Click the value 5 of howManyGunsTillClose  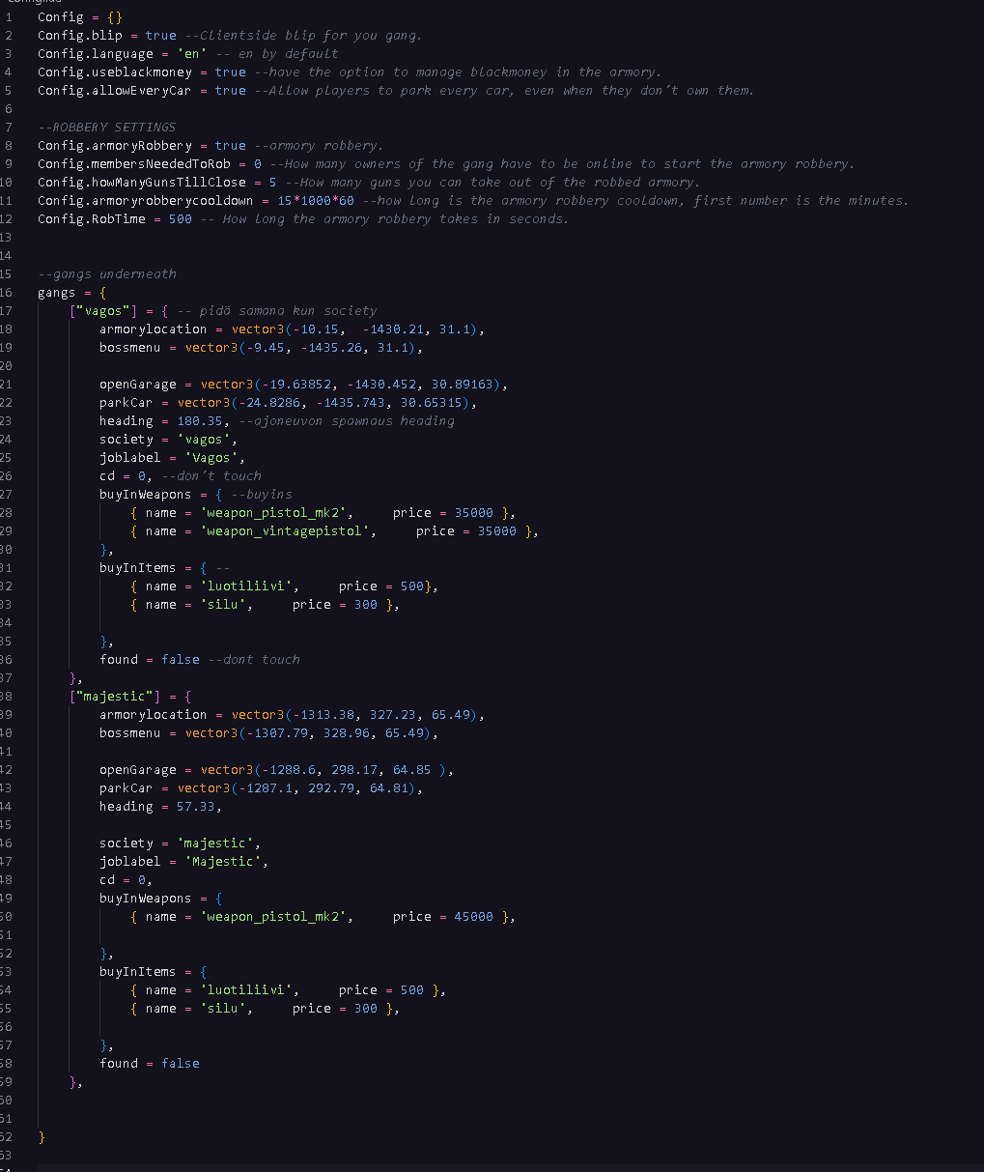pyautogui.click(x=273, y=183)
